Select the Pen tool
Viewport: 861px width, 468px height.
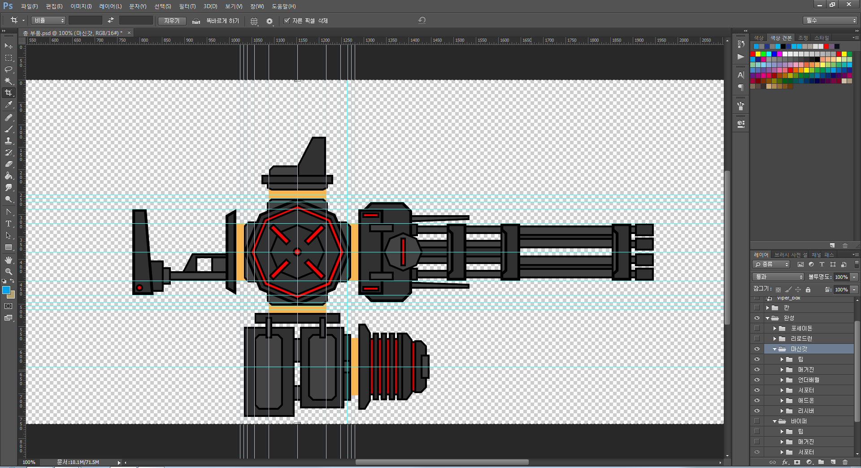pos(9,212)
